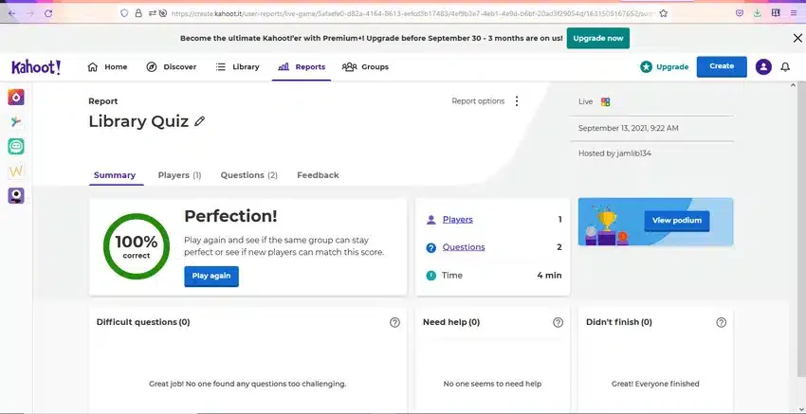Screen dimensions: 806x414
Task: Click the View podium button
Action: [676, 221]
